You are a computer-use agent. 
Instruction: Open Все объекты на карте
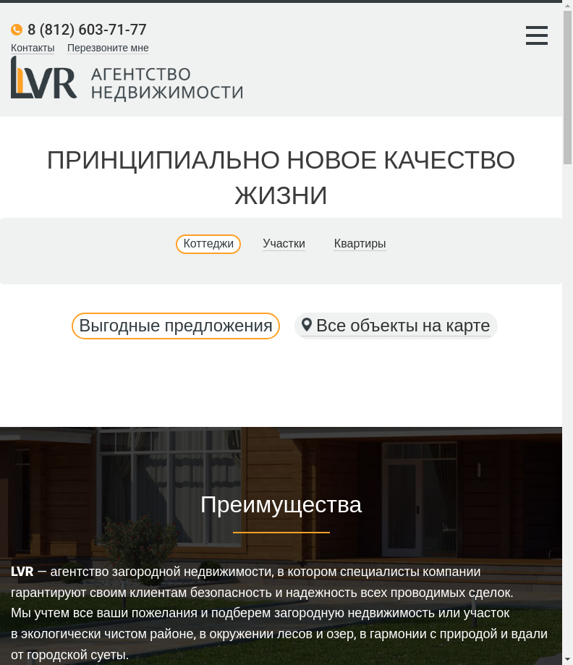[396, 326]
